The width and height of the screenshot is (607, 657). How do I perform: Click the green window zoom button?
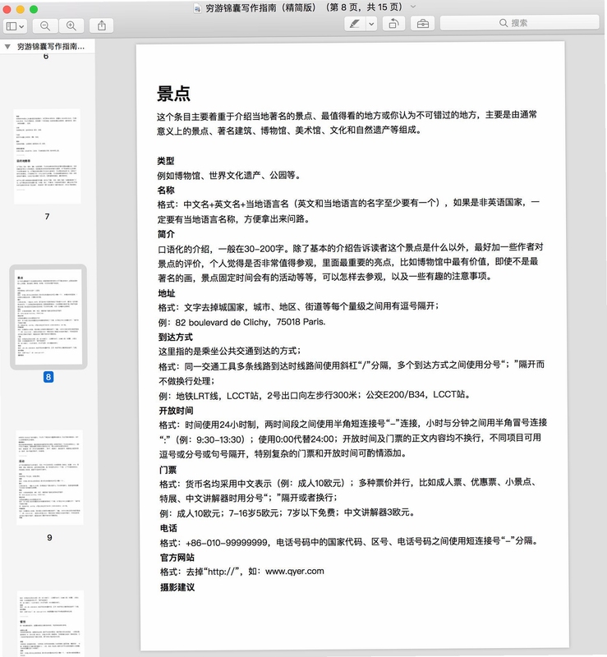click(x=34, y=9)
